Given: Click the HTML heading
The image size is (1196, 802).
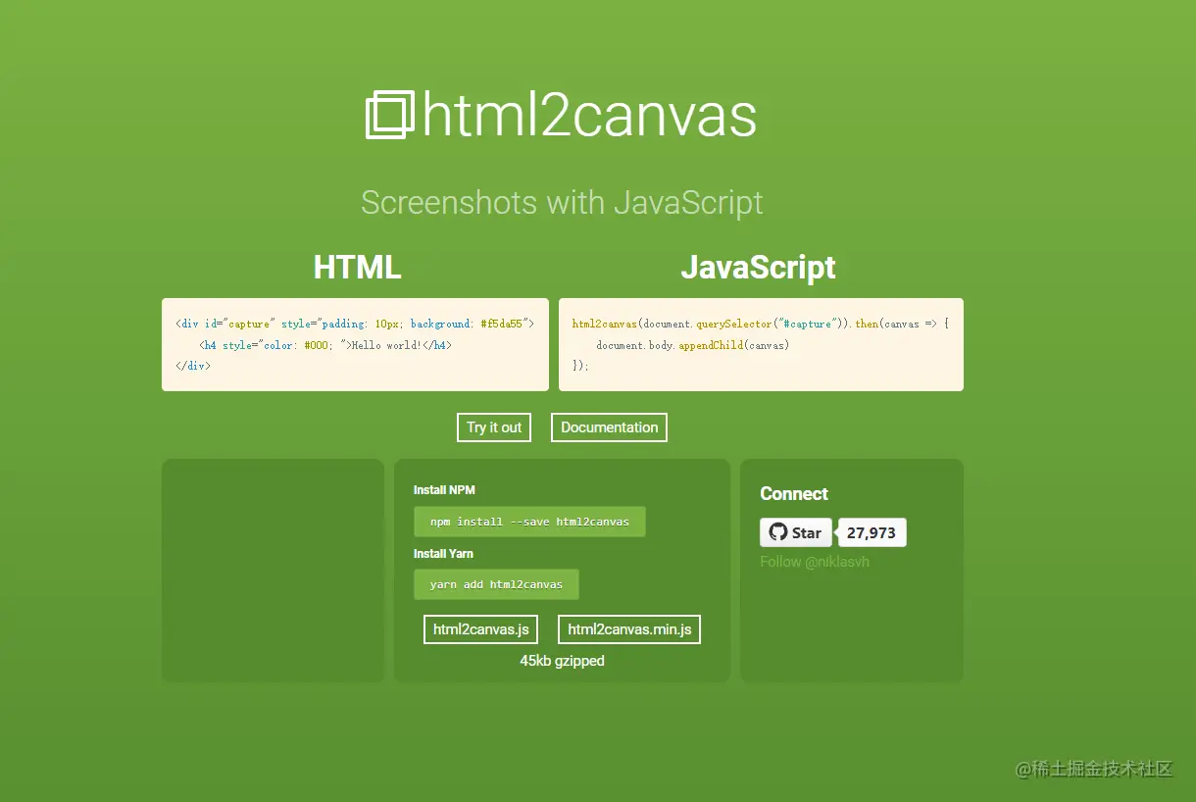Looking at the screenshot, I should [357, 268].
